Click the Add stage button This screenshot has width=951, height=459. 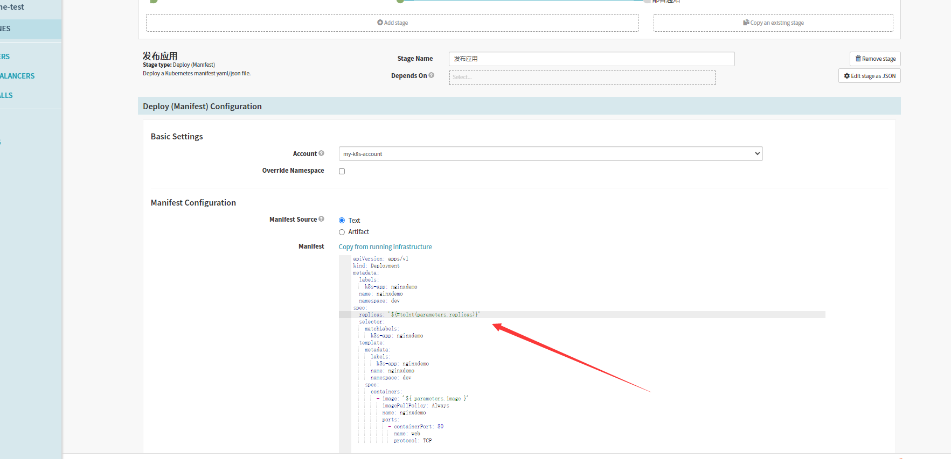tap(392, 23)
